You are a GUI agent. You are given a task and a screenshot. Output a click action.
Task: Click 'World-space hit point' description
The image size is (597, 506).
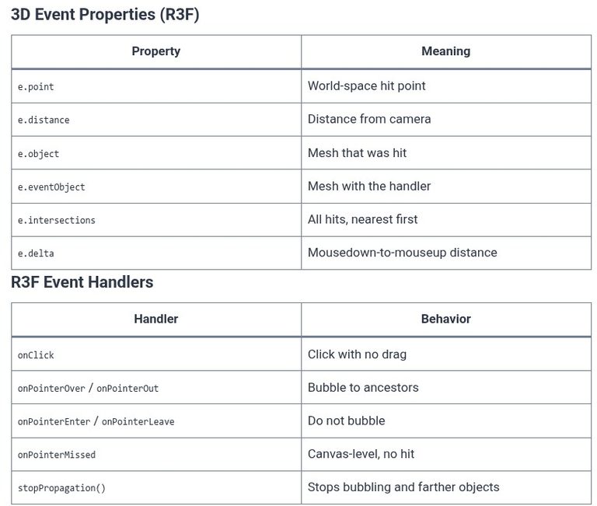tap(366, 86)
